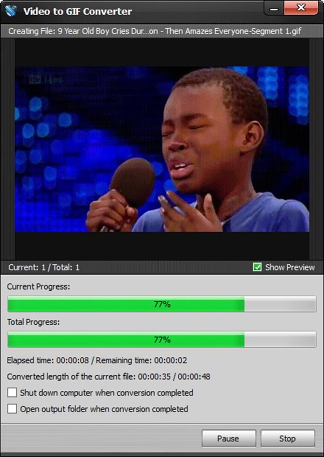Click the Video to GIF Converter app icon

tap(11, 11)
